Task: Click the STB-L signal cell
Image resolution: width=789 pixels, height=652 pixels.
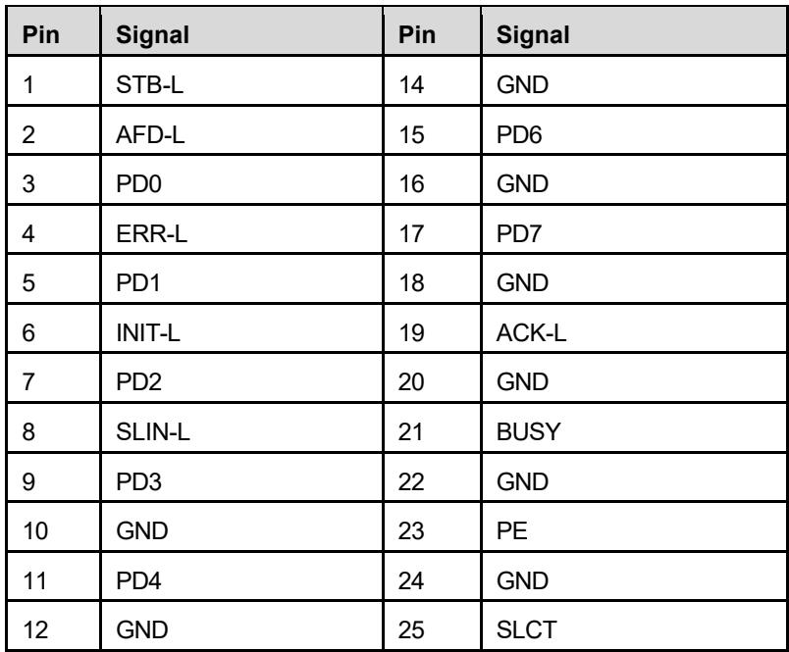Action: click(241, 80)
